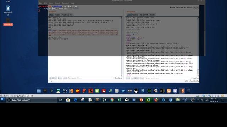This screenshot has height=127, width=227.
Task: Click the orange circle dock icon
Action: (169, 91)
